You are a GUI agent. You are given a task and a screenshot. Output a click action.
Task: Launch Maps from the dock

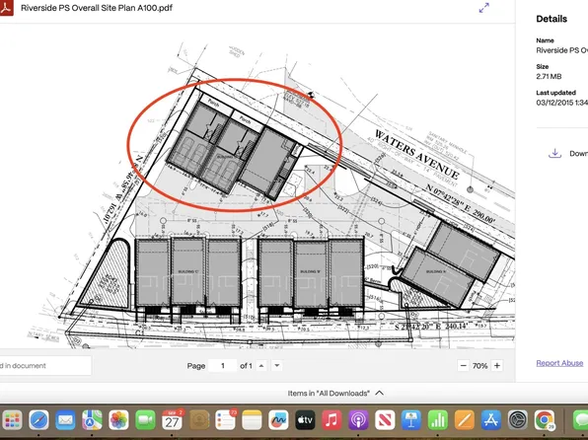click(x=93, y=420)
